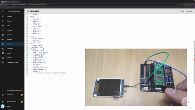The height and width of the screenshot is (110, 195).
Task: Click the 'device_width: 128' line
Action: point(39,61)
